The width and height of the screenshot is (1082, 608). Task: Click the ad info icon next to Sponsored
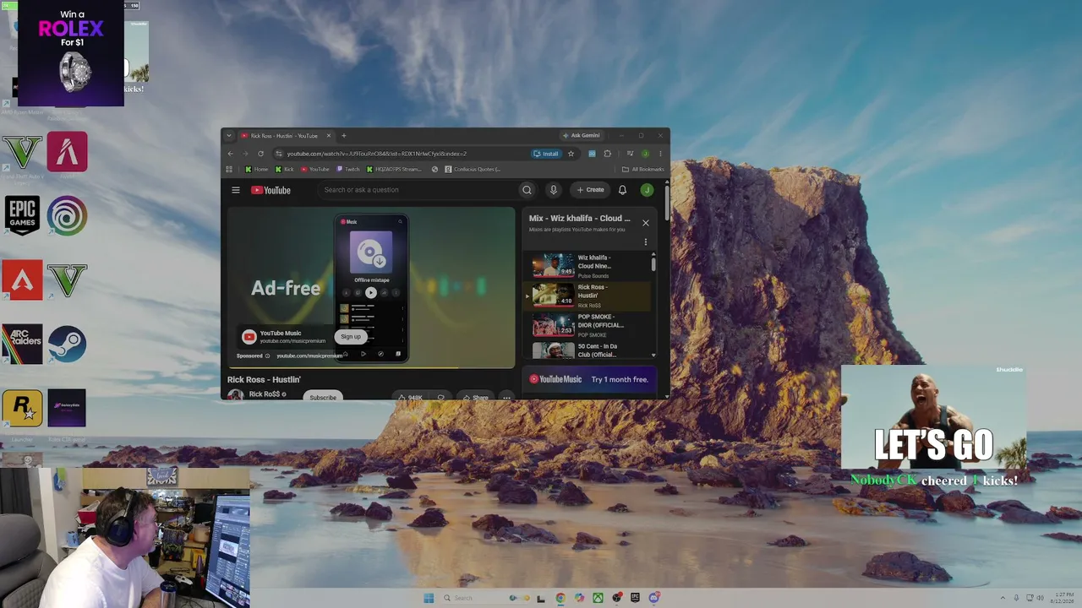click(270, 356)
